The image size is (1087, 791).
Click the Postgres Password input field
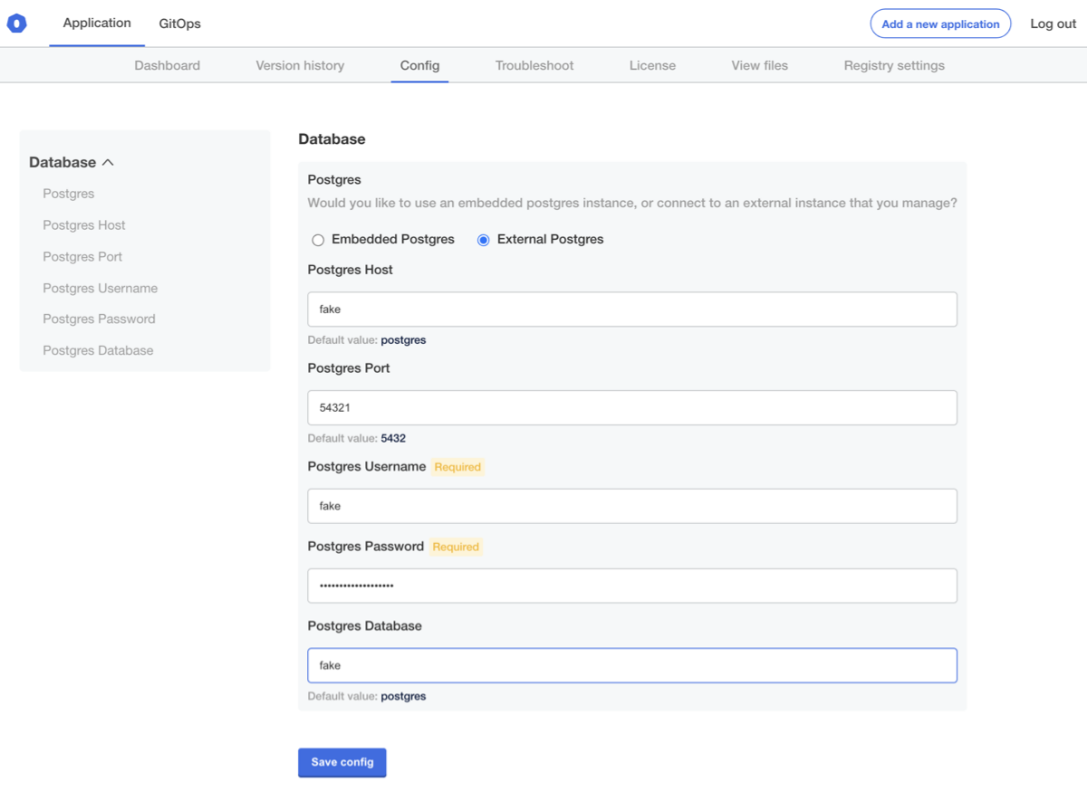click(631, 586)
